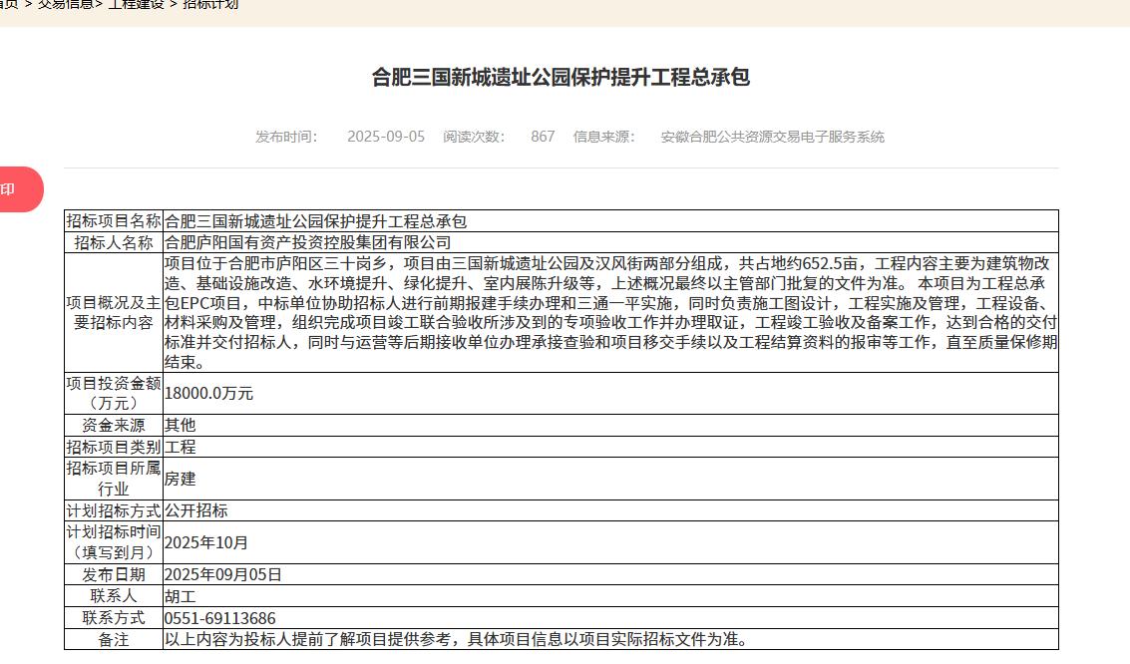Click the project overview paragraph text
The height and width of the screenshot is (664, 1130).
coord(610,312)
